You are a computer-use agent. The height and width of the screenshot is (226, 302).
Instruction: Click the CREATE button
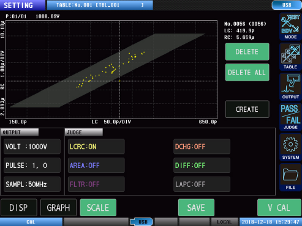click(x=247, y=109)
